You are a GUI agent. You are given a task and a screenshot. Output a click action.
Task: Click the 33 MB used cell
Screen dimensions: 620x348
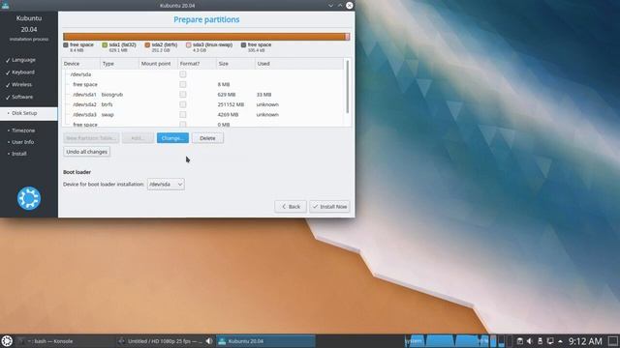click(264, 95)
